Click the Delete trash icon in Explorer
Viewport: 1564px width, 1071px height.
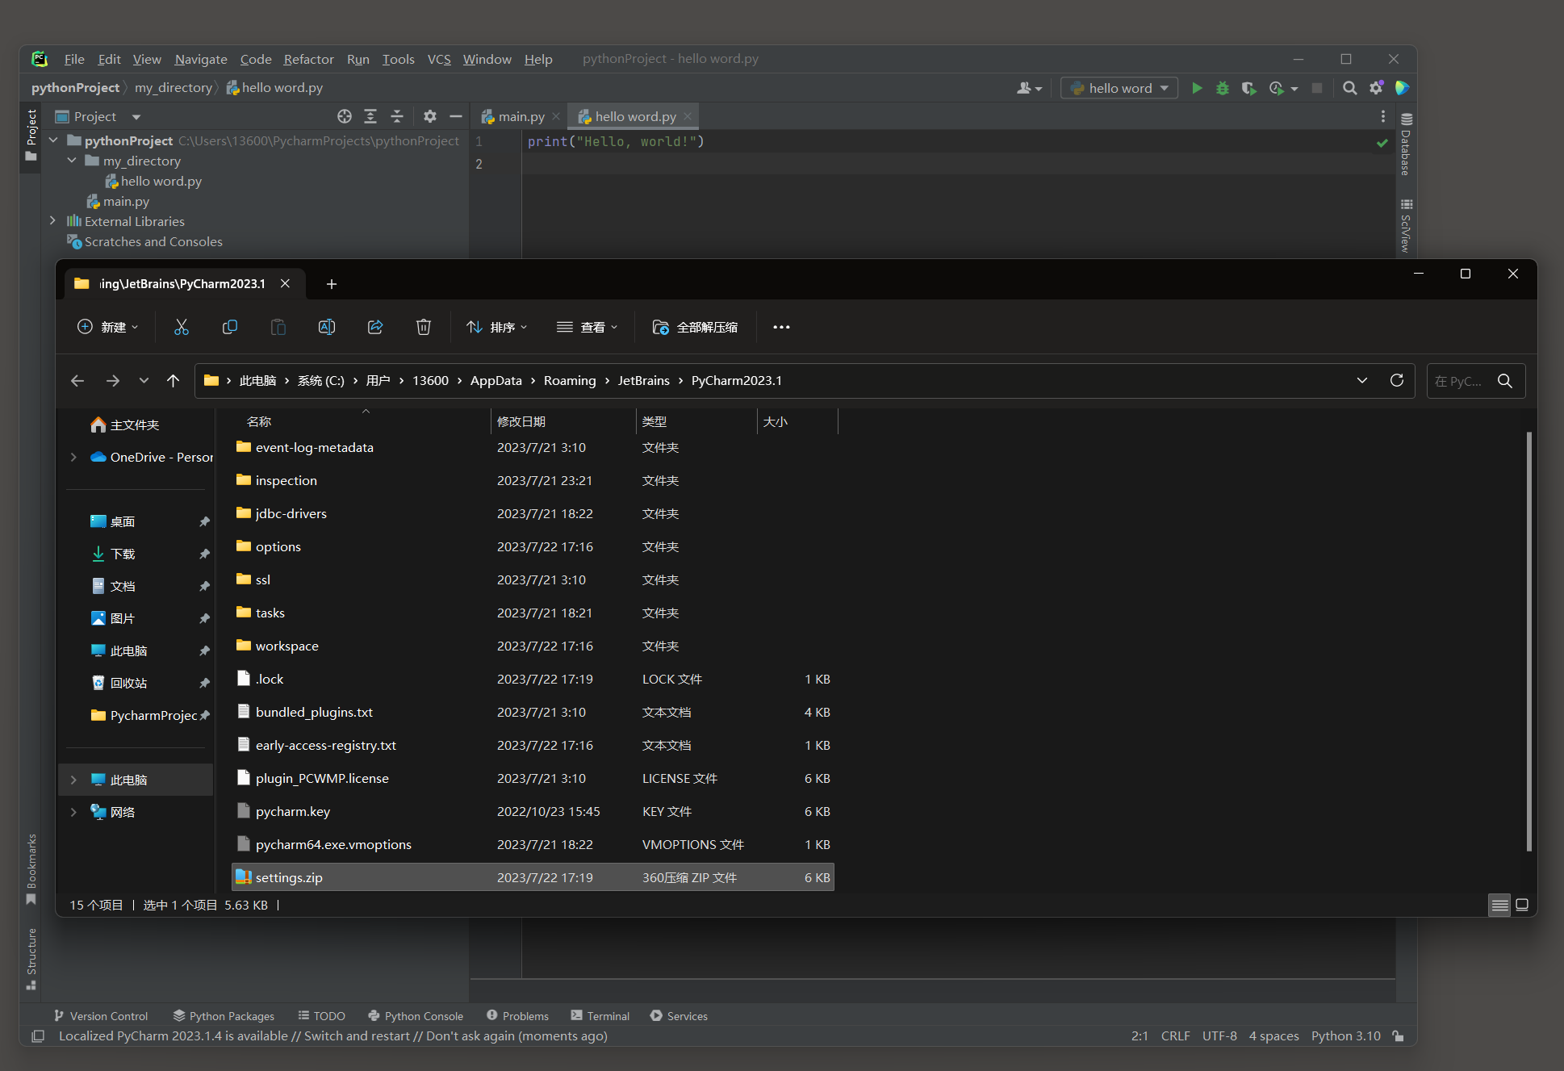[424, 327]
